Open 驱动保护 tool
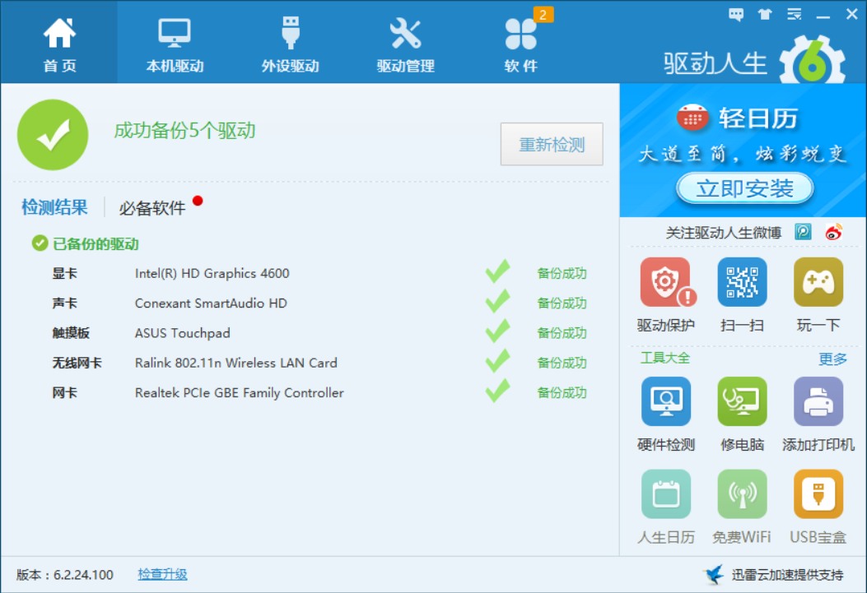The image size is (867, 593). click(x=666, y=294)
